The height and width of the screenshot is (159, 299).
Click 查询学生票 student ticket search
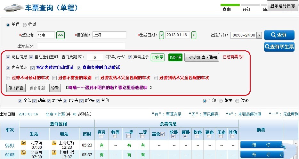(279, 47)
